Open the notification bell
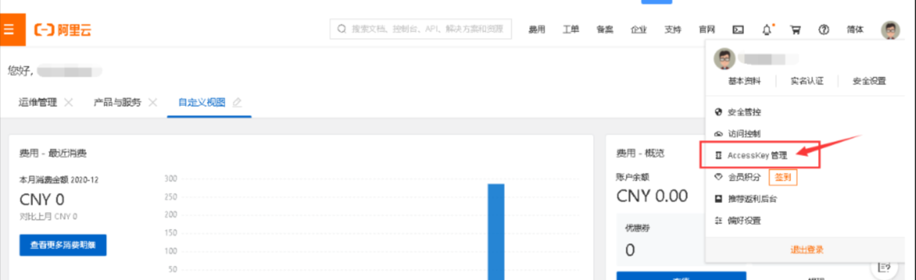Image resolution: width=916 pixels, height=280 pixels. coord(767,29)
